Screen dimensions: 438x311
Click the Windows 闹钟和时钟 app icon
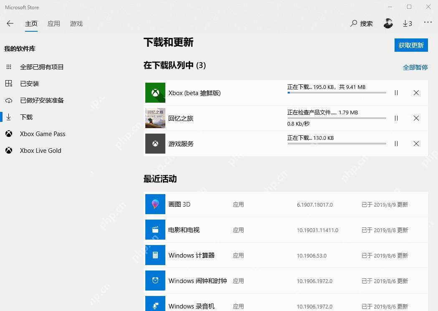tap(155, 281)
